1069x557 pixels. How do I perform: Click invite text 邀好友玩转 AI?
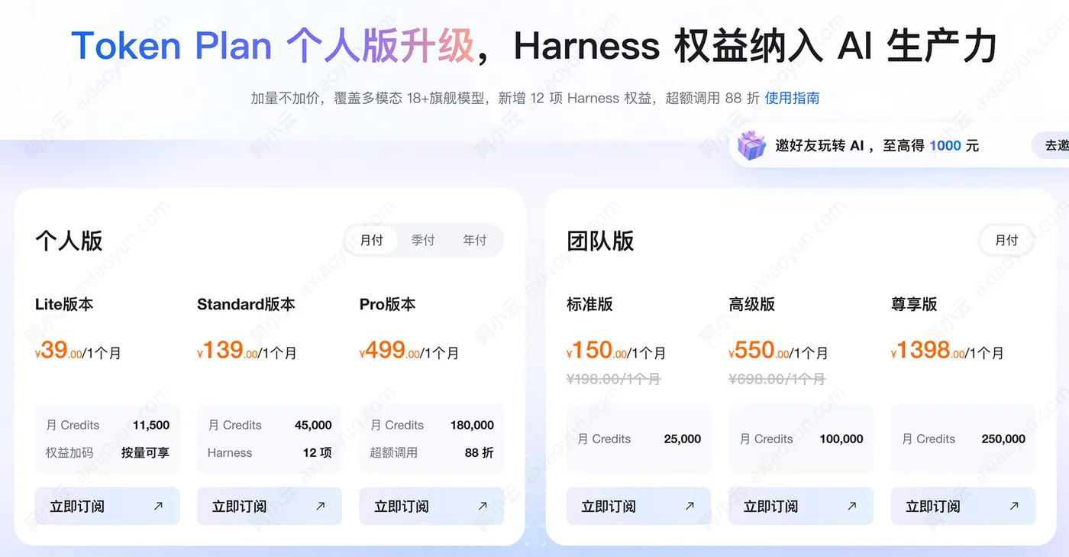click(819, 145)
